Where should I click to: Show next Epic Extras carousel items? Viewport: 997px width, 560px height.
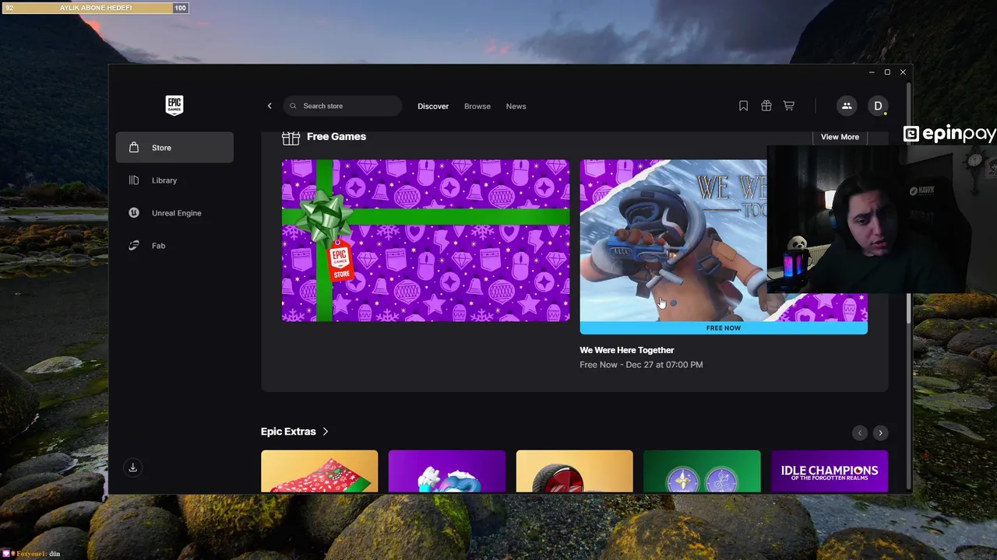[x=880, y=432]
